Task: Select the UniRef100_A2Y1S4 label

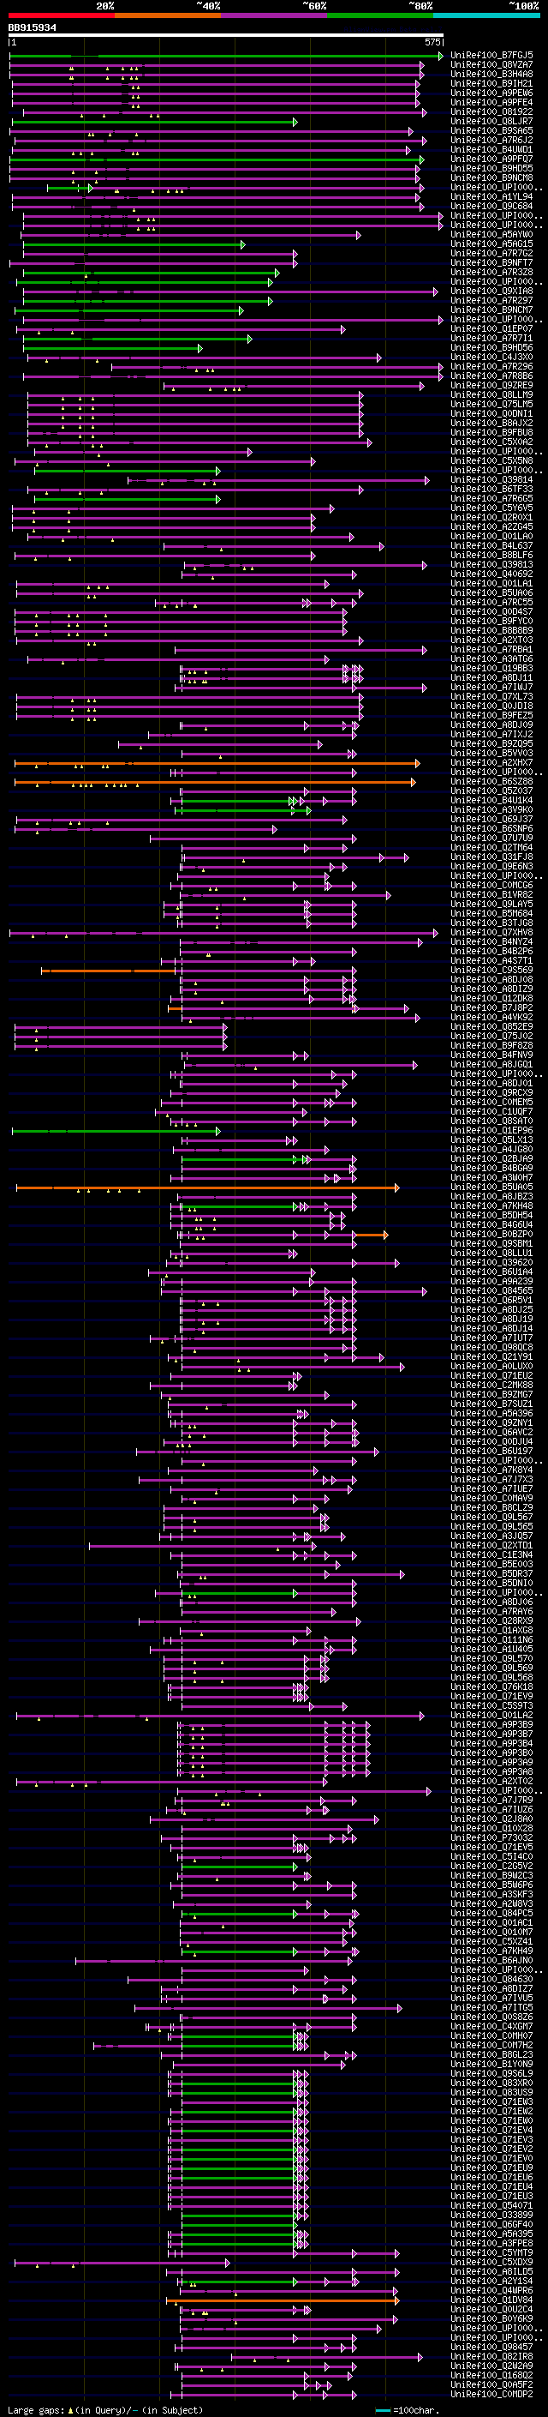Action: pos(491,2281)
